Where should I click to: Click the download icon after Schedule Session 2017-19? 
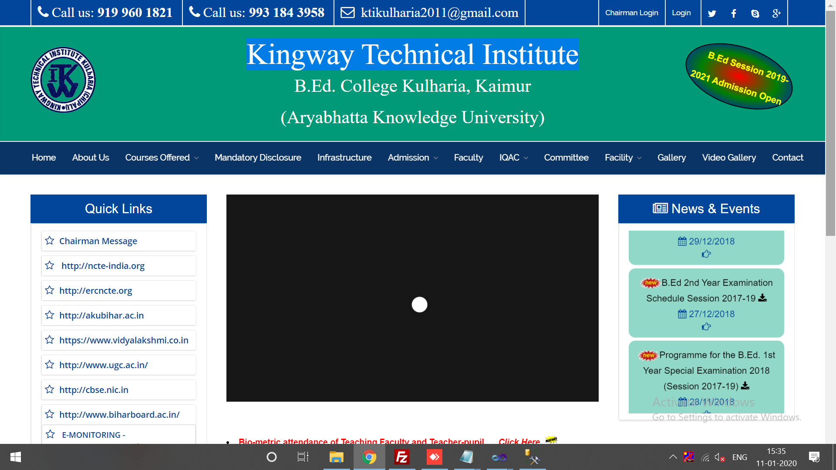click(762, 298)
